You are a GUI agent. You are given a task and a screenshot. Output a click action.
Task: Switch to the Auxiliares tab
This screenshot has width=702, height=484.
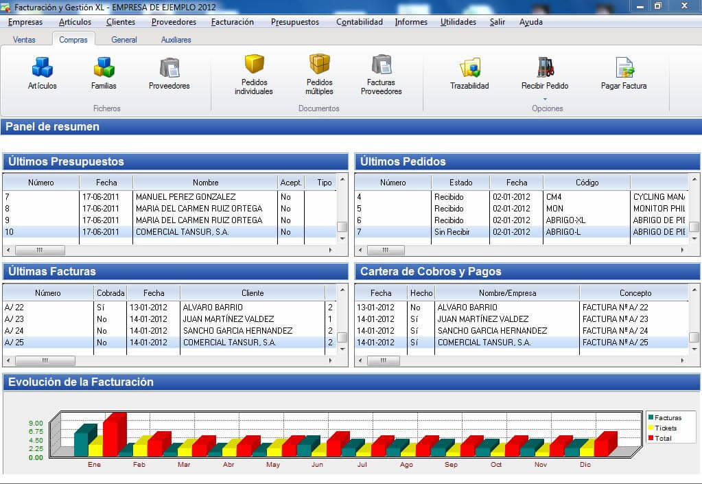click(x=176, y=40)
